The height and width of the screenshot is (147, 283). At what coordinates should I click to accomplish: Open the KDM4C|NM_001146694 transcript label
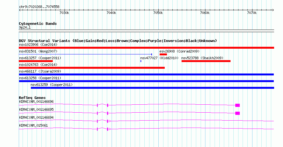36,117
